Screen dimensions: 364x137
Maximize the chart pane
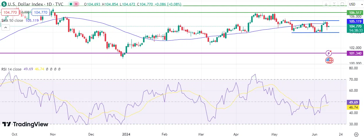pos(342,4)
